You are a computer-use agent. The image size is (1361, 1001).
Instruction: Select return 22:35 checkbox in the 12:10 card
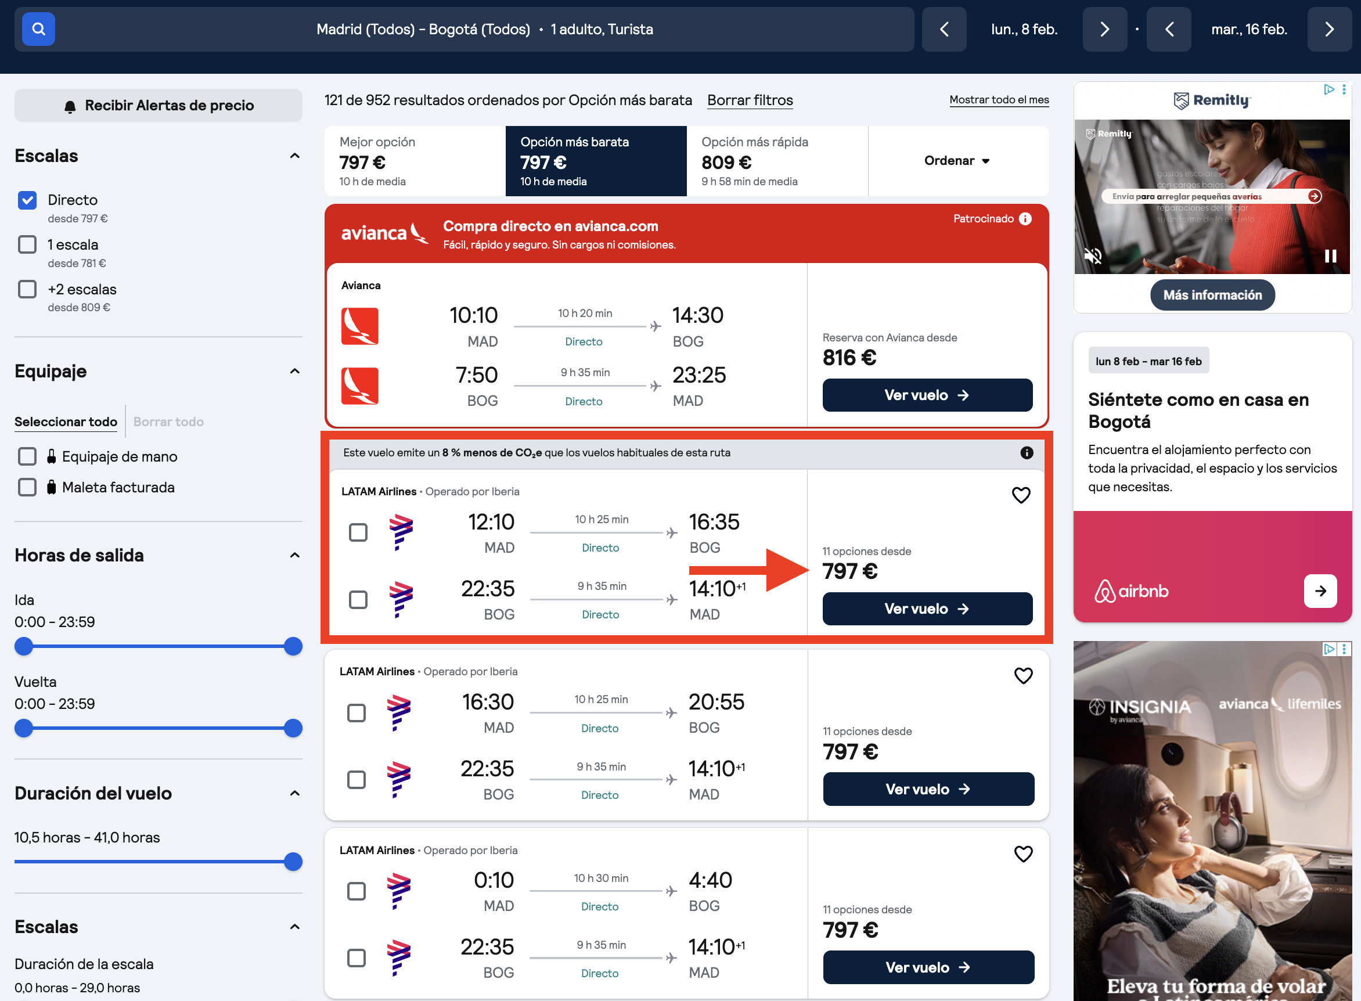358,599
